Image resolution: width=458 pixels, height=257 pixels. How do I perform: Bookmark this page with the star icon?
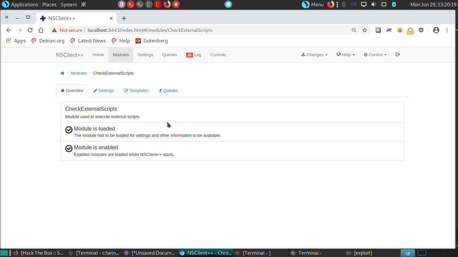click(x=365, y=30)
